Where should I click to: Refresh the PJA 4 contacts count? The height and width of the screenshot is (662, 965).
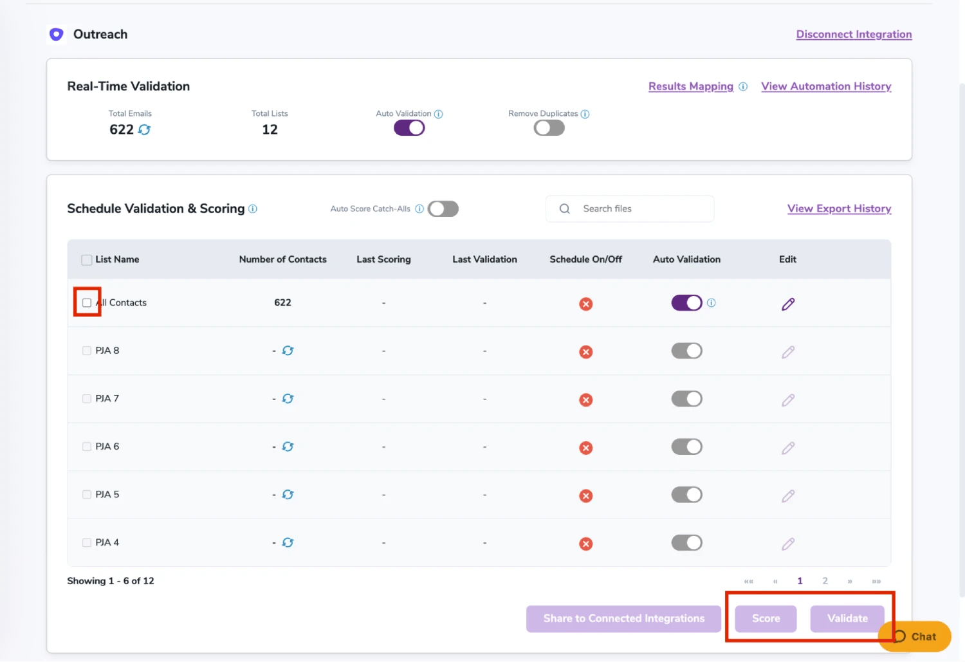coord(288,542)
